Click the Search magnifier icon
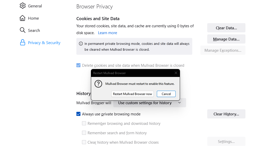This screenshot has height=148, width=263. click(23, 30)
